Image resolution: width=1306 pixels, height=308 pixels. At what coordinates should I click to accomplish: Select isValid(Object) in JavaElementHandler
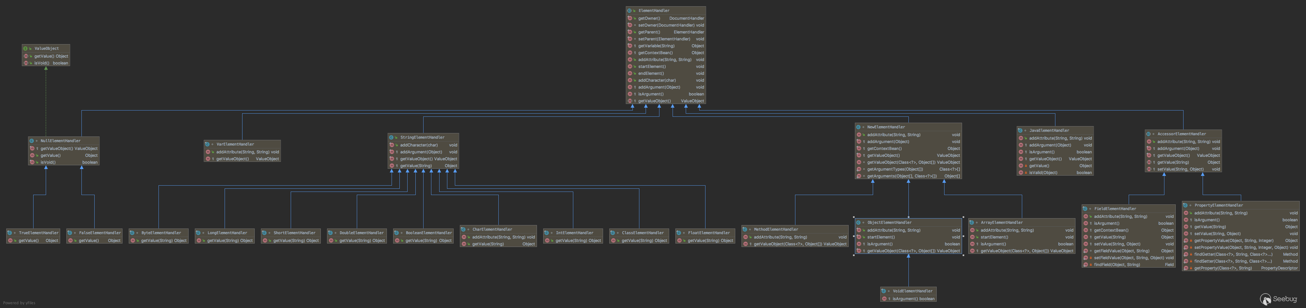(x=1043, y=173)
